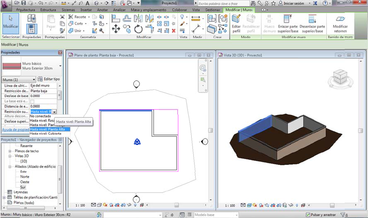Choose Hasta nivel: Planta Alta option

point(50,129)
